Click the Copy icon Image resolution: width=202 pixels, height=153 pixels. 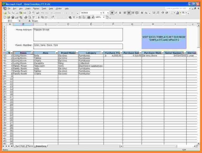[42, 17]
